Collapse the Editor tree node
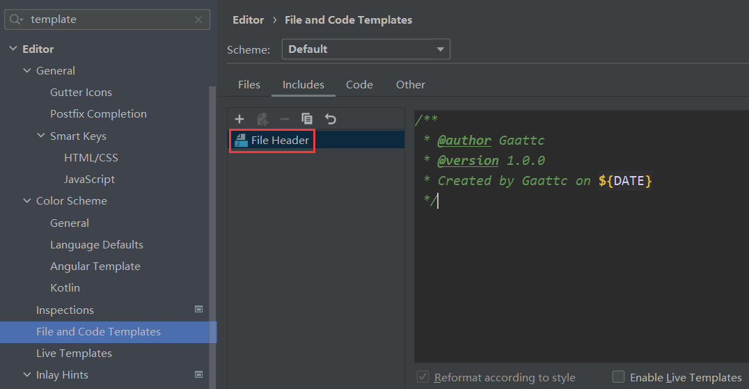This screenshot has height=389, width=749. [13, 49]
